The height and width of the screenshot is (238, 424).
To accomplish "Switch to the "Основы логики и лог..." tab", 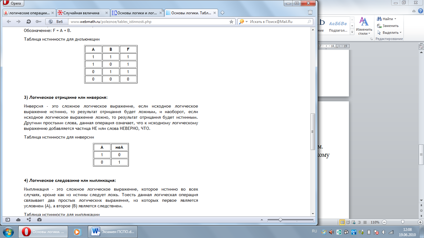I will click(x=137, y=13).
